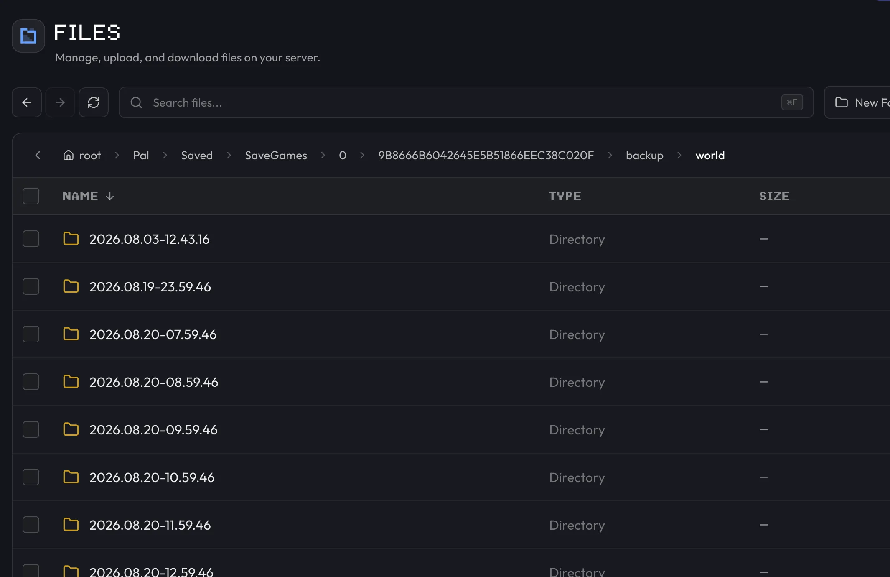This screenshot has height=577, width=890.
Task: Navigate to folder 0 in breadcrumb
Action: (x=343, y=156)
